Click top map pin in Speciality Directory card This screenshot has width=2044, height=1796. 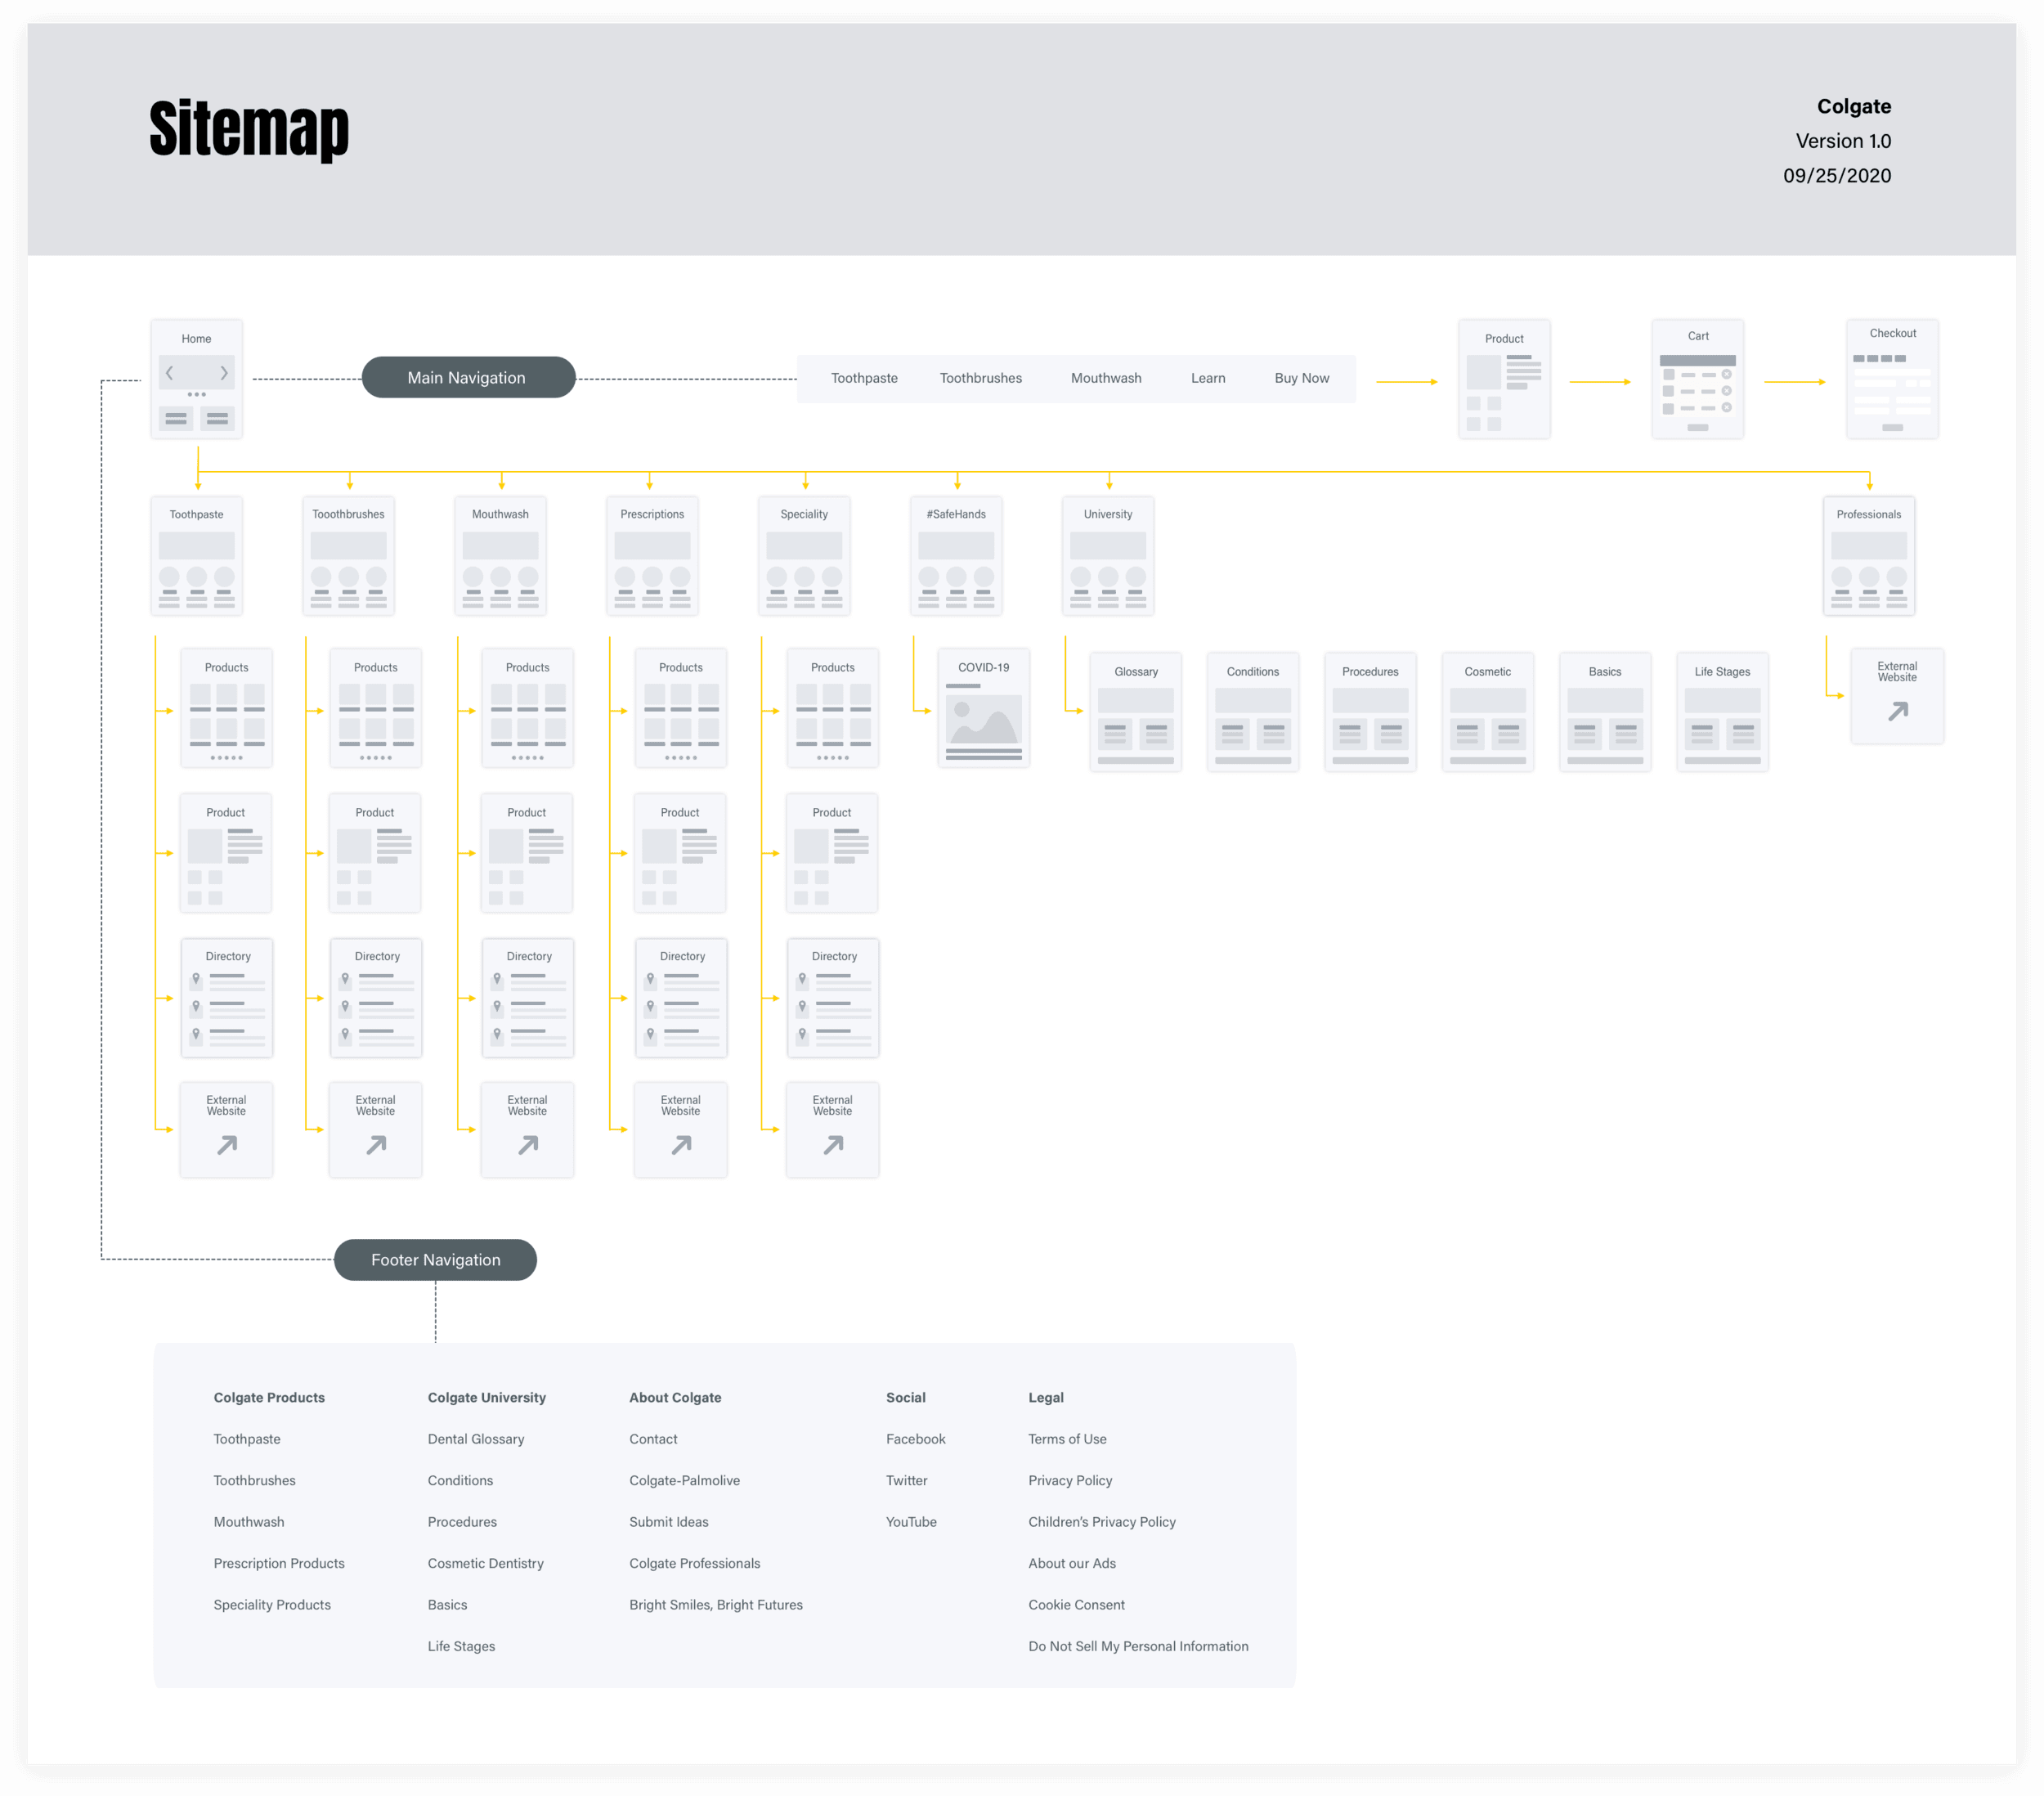tap(802, 980)
